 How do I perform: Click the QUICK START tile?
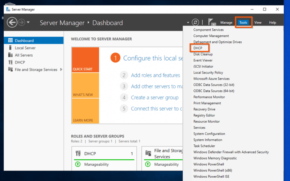(86, 60)
